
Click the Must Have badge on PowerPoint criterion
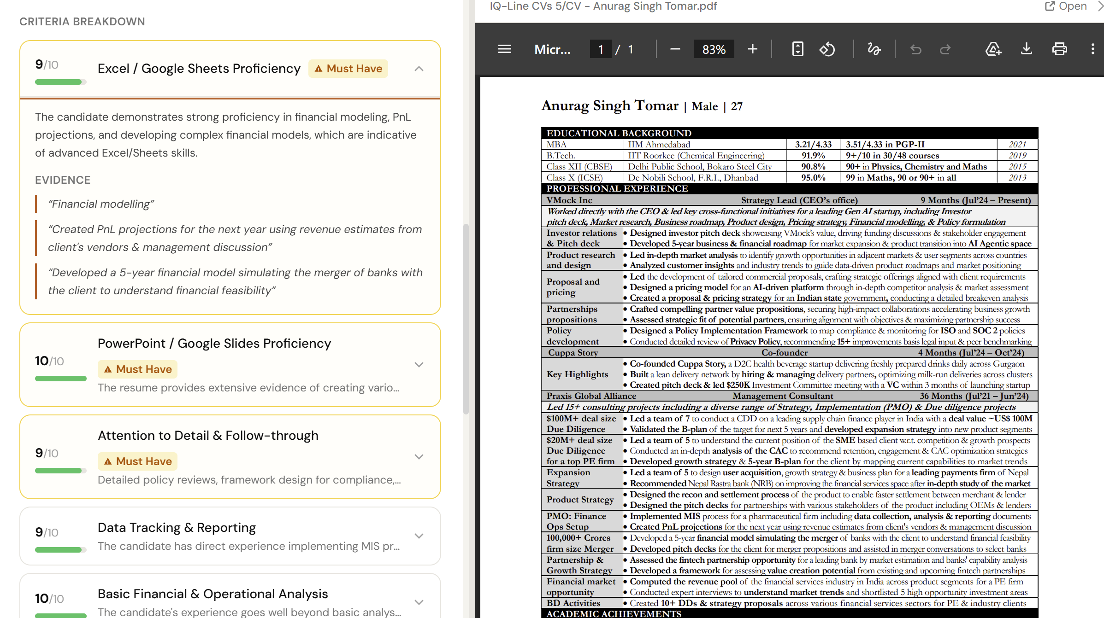point(137,369)
